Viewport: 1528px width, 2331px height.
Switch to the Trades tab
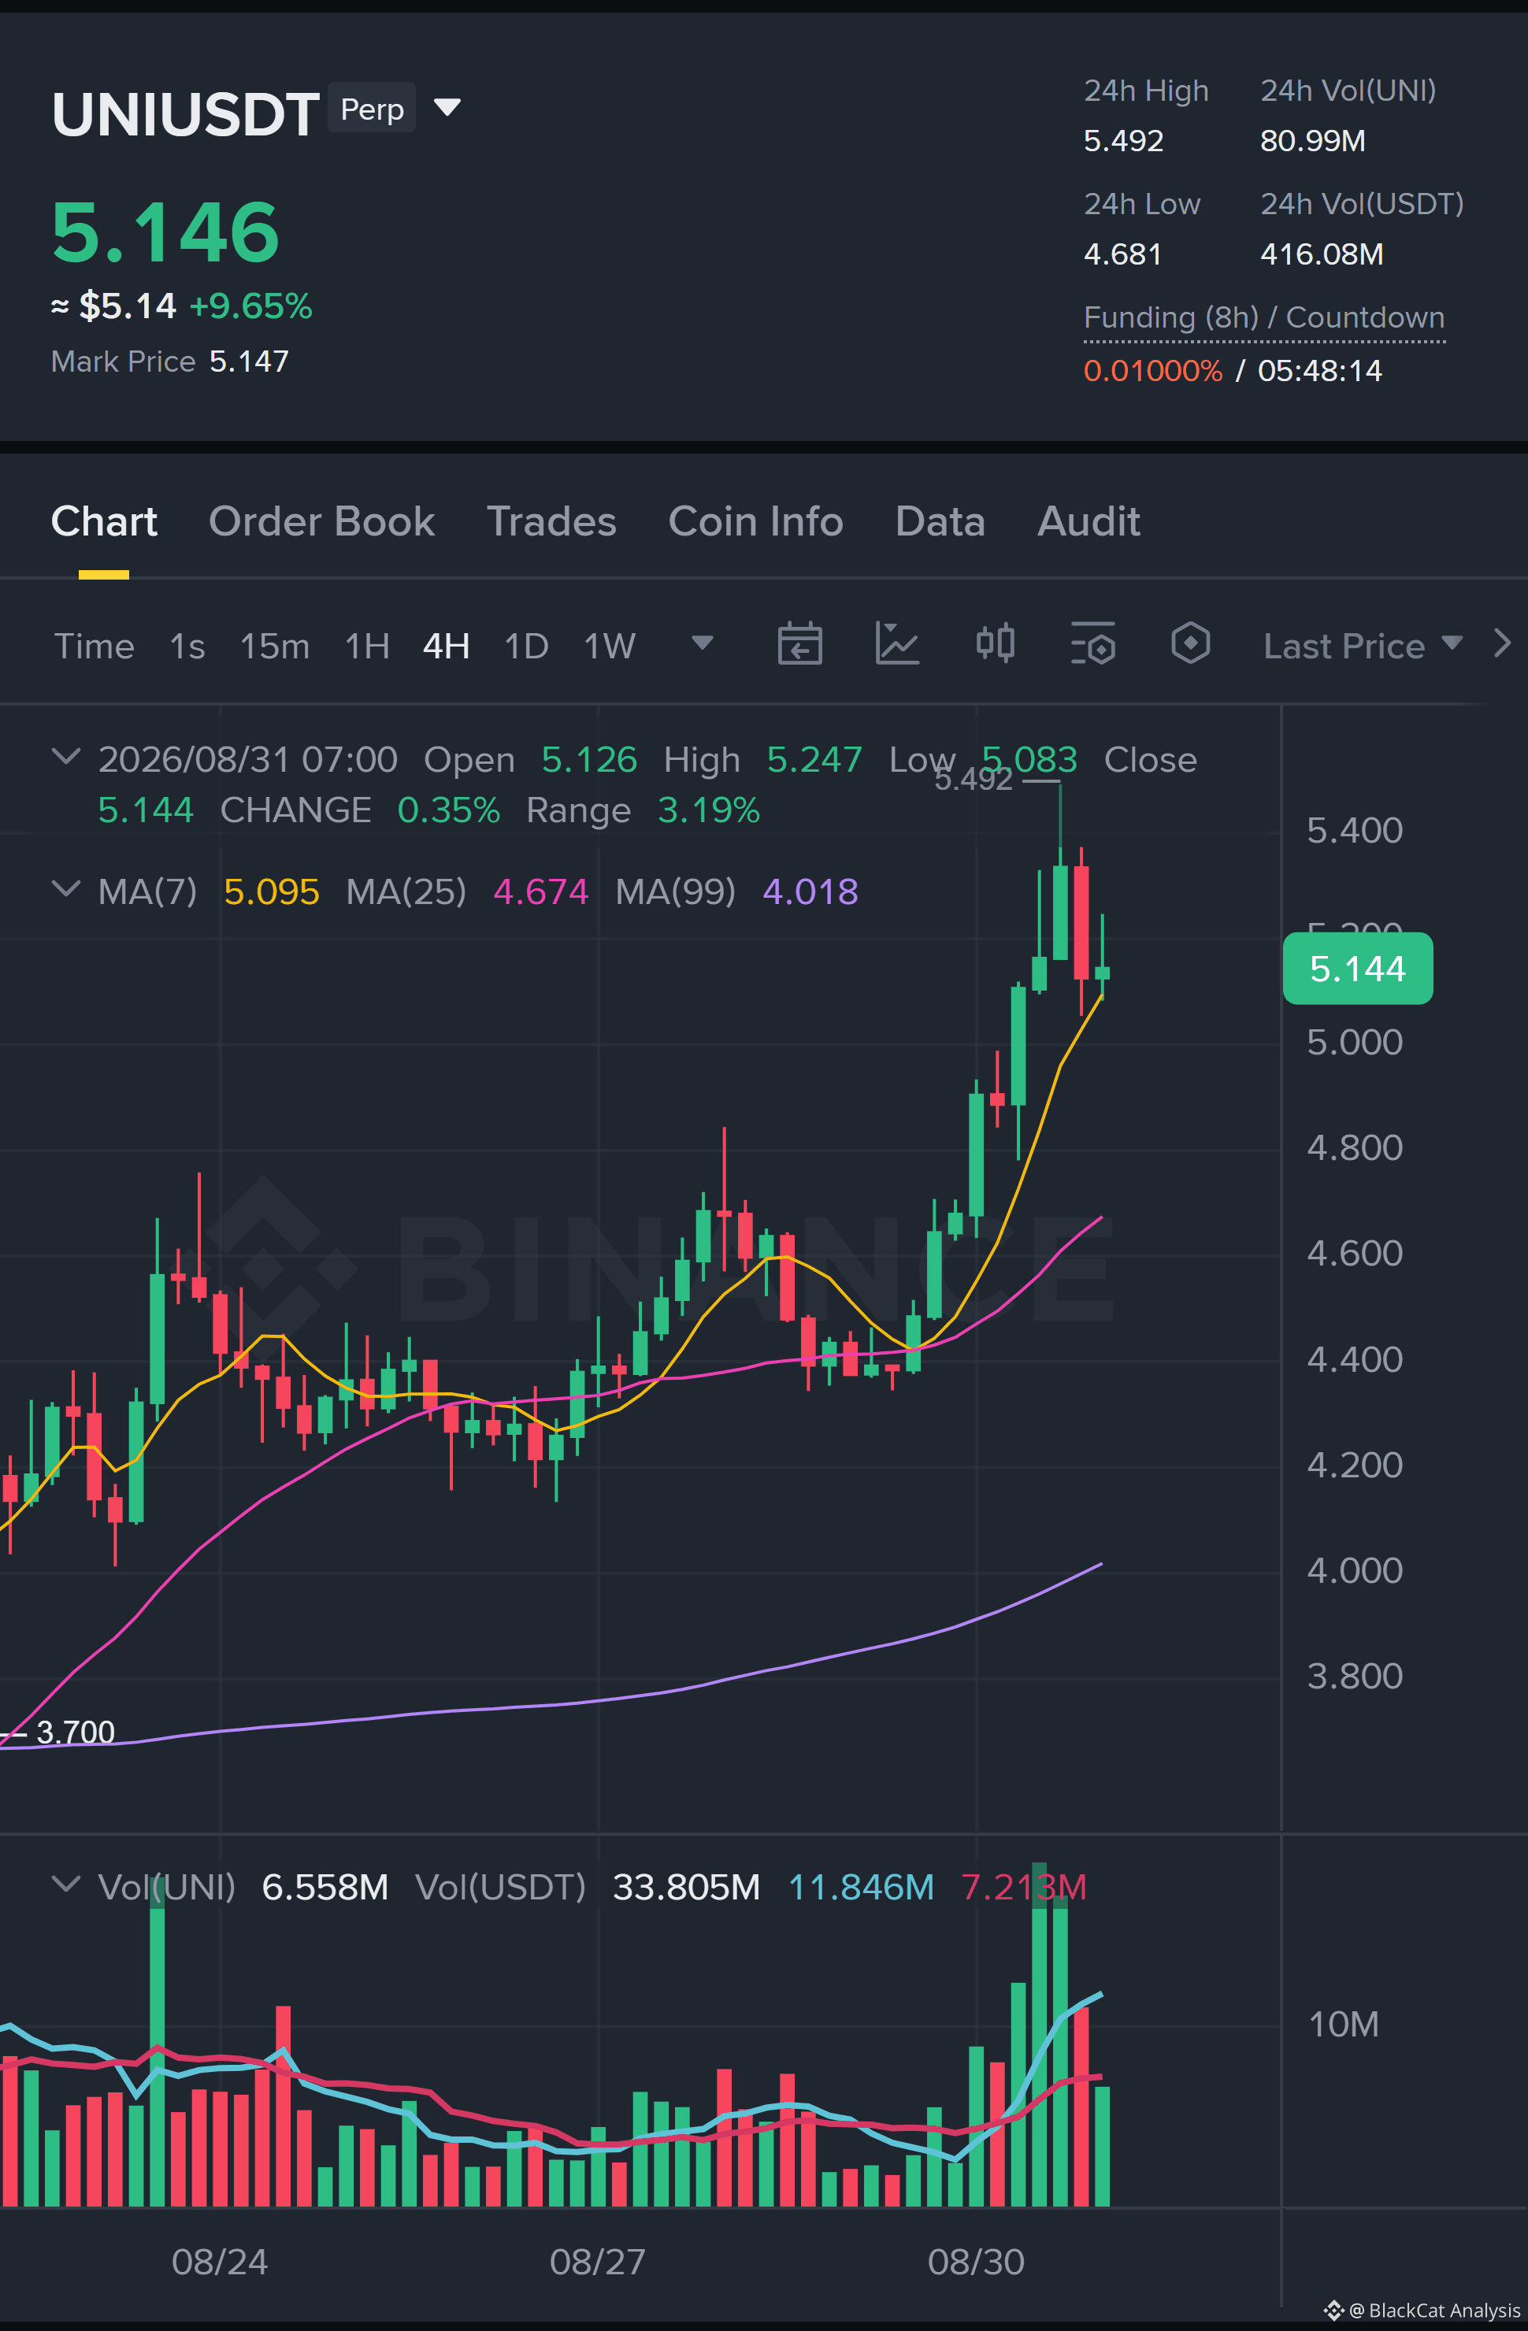(551, 521)
